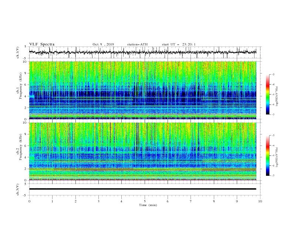Click the upper color scale bar for ch.1
The height and width of the screenshot is (226, 293).
tap(267, 95)
